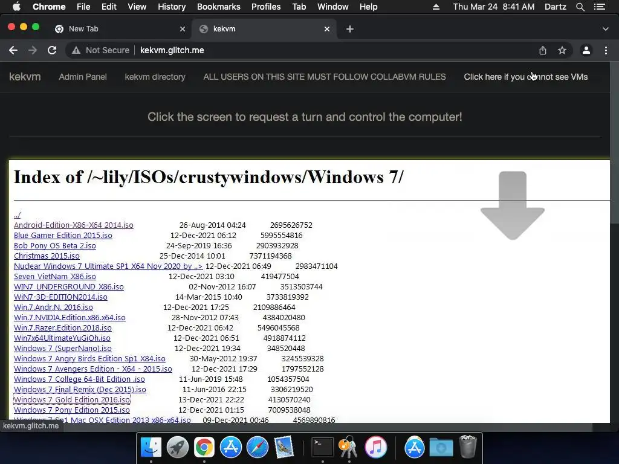The height and width of the screenshot is (464, 619).
Task: Open Bob Pony OS Beta 2.iso
Action: (55, 245)
